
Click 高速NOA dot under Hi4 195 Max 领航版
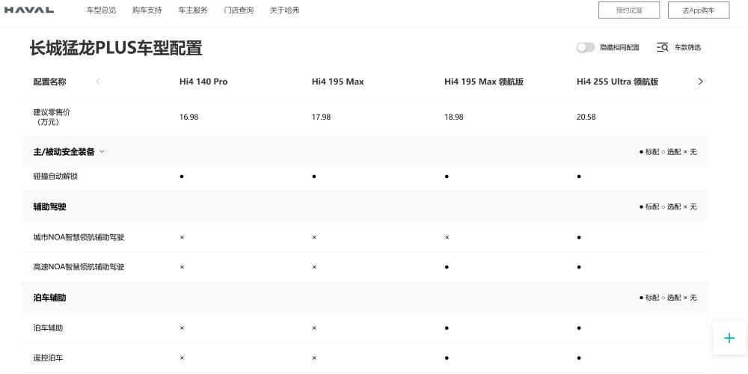447,267
